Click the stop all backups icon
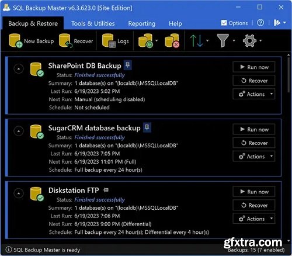Viewport: 292px width, 256px height. coord(172,41)
